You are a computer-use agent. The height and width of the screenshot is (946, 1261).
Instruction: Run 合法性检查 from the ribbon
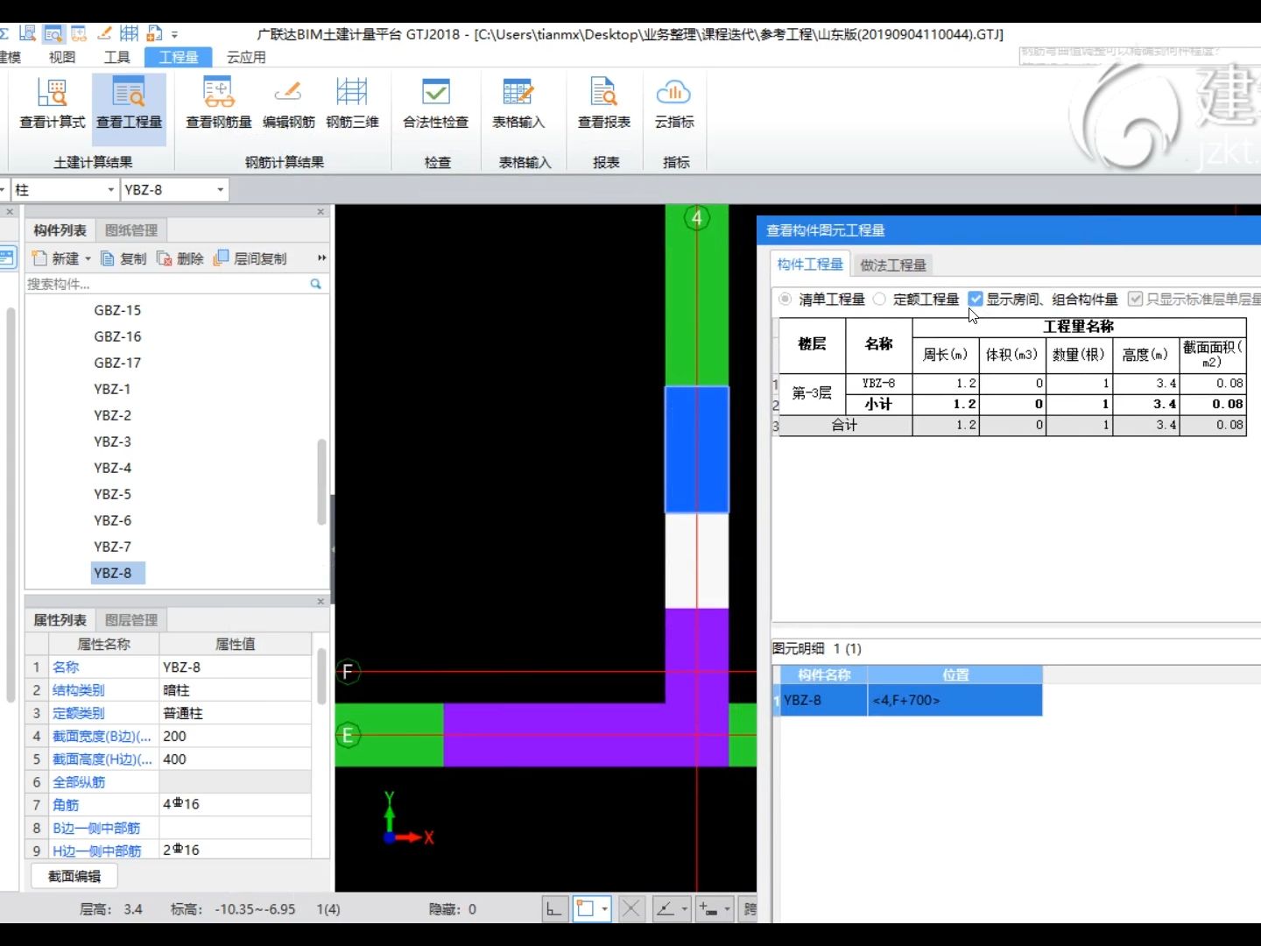click(x=436, y=105)
